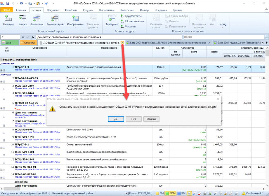Screen dimensions: 269x196
Task: Switch to the Ресурсы ribbon tab
Action: [88, 10]
